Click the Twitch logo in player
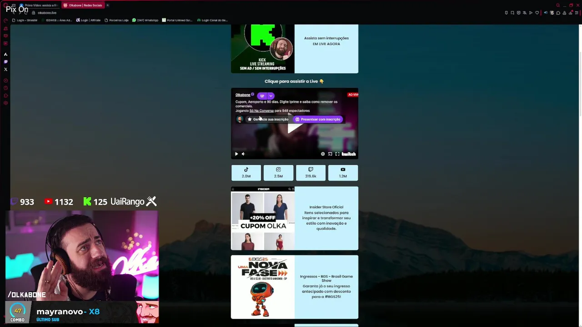Image resolution: width=582 pixels, height=327 pixels. (x=349, y=154)
